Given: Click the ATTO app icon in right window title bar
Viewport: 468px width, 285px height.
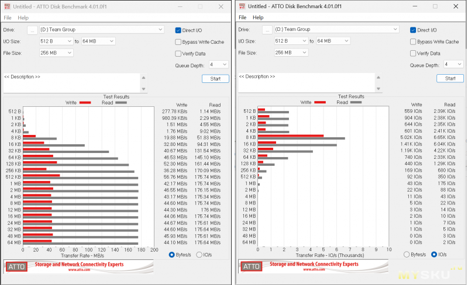Looking at the screenshot, I should [242, 6].
